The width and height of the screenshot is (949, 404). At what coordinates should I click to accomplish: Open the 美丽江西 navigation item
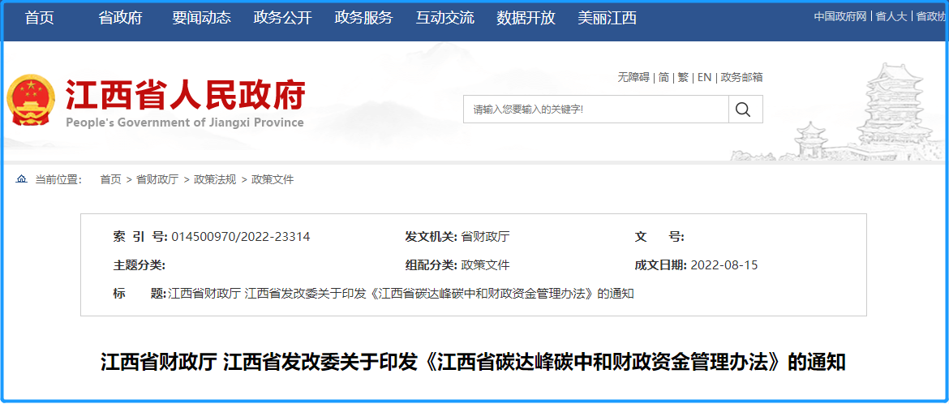(607, 18)
